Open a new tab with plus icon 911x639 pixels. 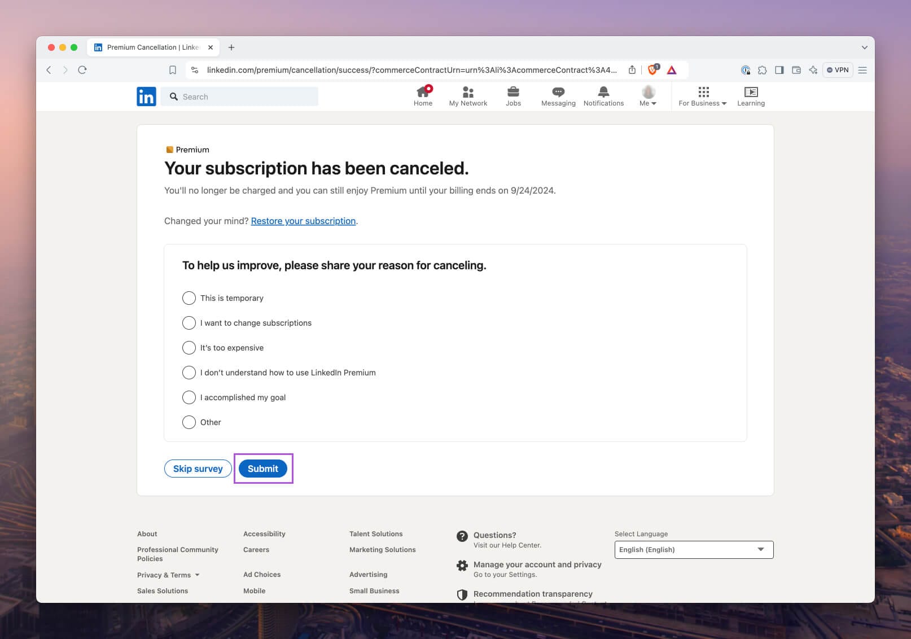(231, 47)
